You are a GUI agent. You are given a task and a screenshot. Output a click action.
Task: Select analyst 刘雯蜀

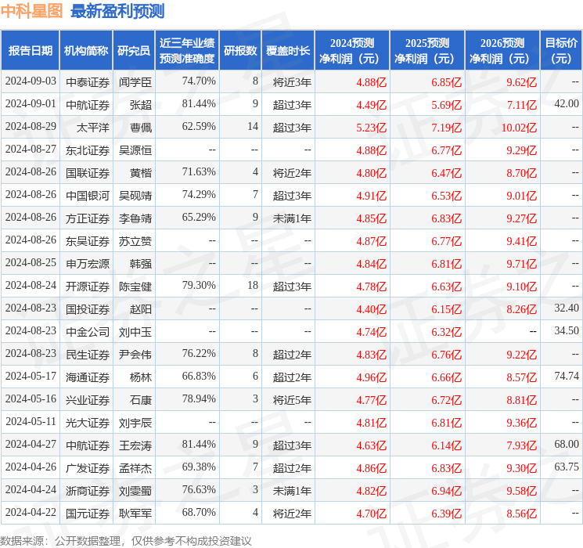[135, 490]
